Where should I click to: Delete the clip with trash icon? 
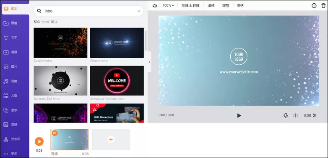click(323, 5)
